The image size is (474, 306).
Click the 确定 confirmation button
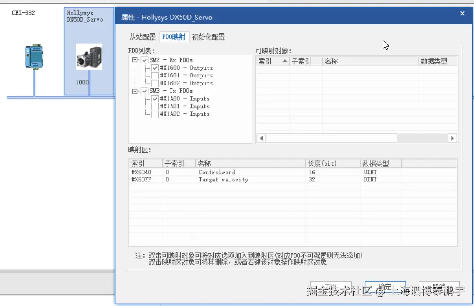385,286
